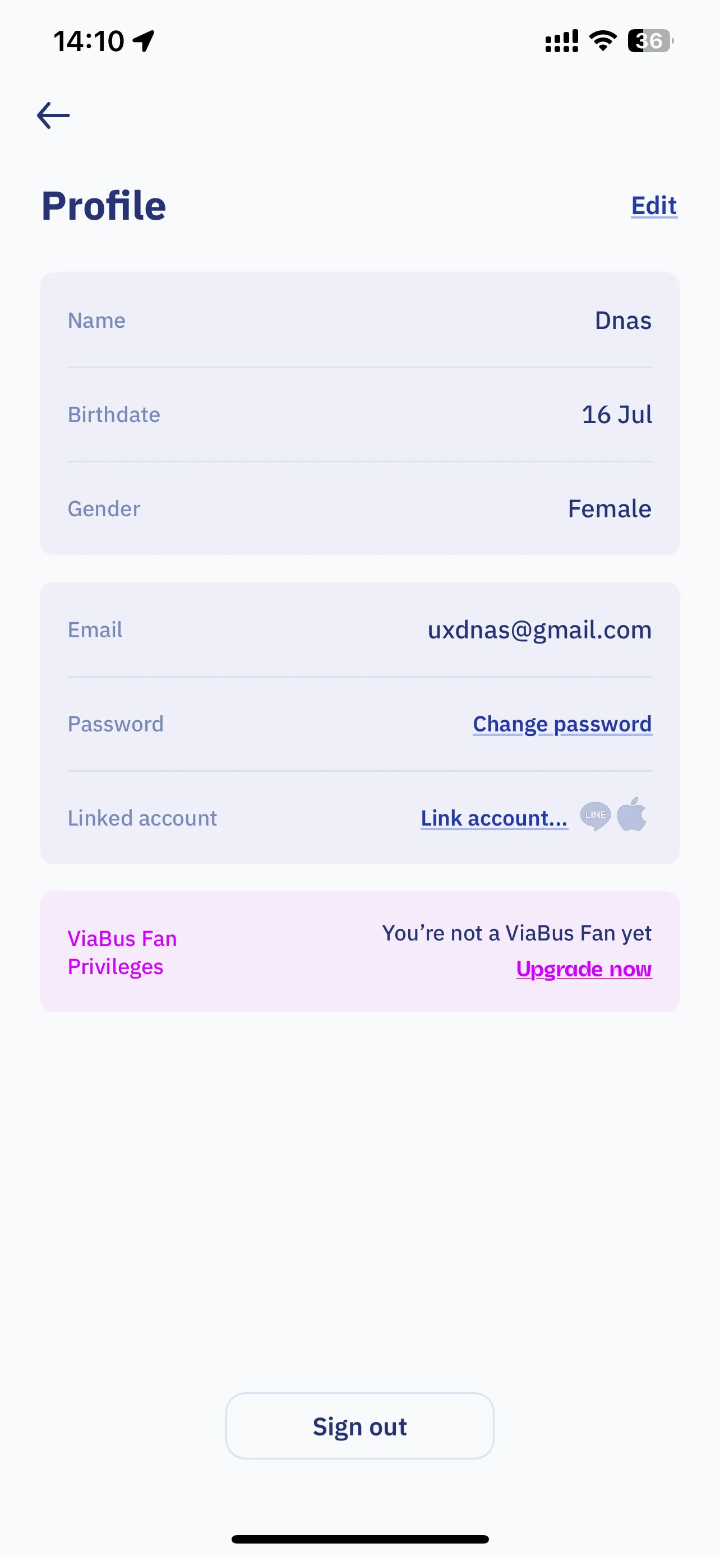Viewport: 720px width, 1557px height.
Task: Tap the LINE account icon
Action: click(595, 816)
